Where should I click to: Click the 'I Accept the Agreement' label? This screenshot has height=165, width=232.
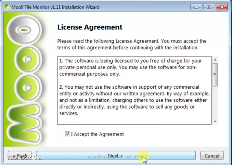tap(98, 134)
